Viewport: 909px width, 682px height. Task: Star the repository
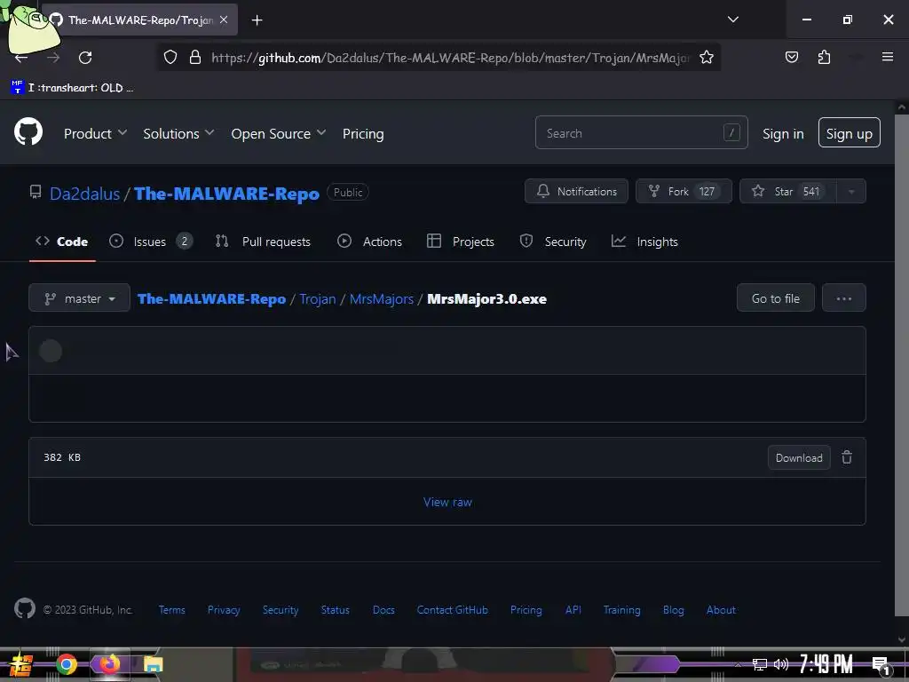coord(788,192)
